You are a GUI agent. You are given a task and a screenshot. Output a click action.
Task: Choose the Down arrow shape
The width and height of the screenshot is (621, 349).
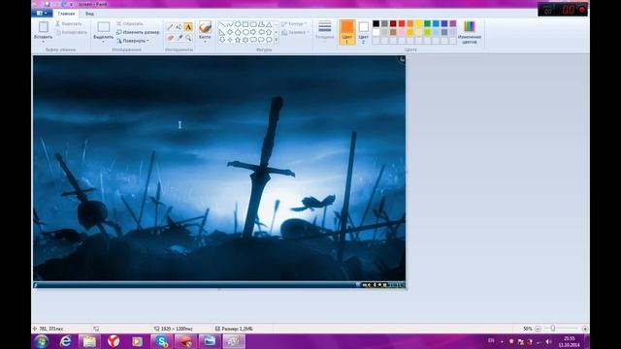pyautogui.click(x=222, y=40)
